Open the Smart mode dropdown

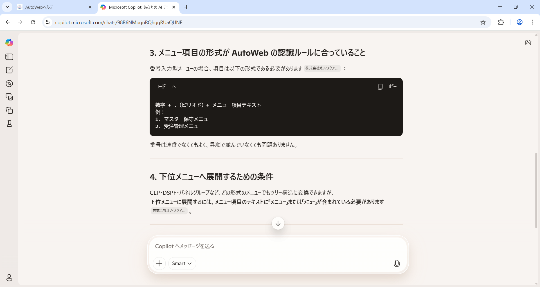182,264
